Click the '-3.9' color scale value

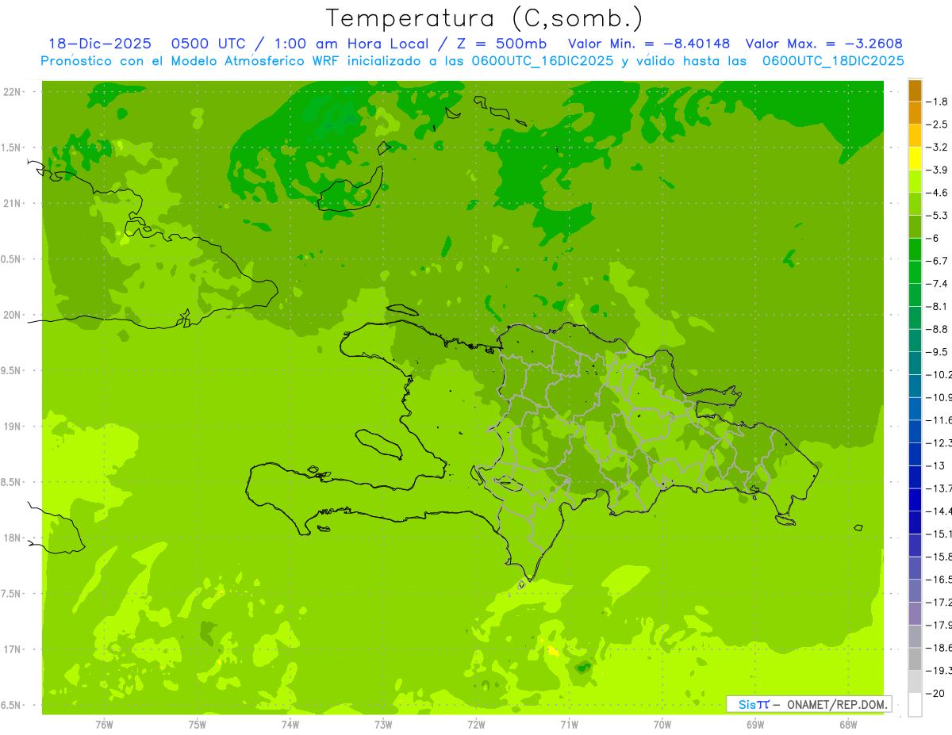click(937, 170)
